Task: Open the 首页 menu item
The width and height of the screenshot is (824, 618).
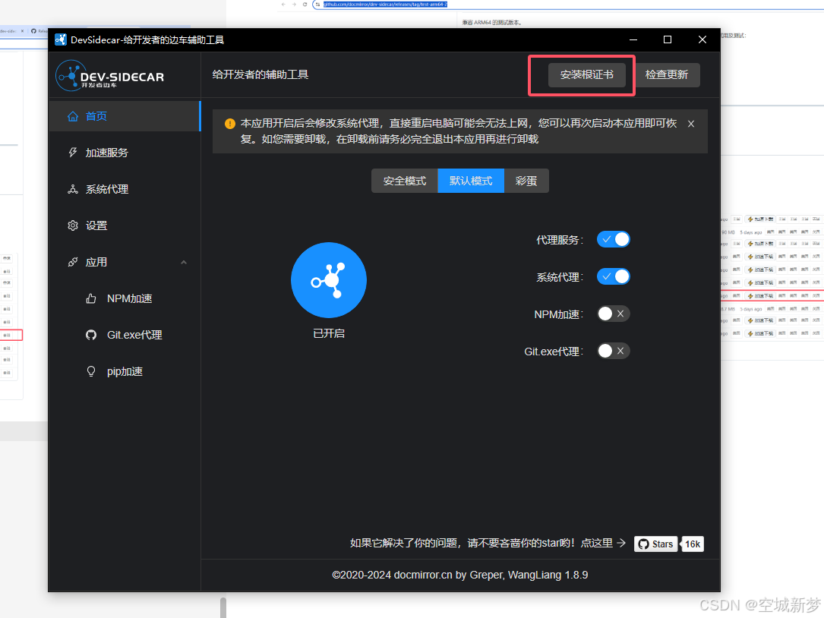Action: pos(125,116)
